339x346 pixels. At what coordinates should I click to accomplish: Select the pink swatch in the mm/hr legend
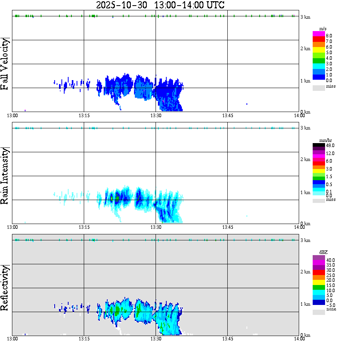tap(319, 160)
